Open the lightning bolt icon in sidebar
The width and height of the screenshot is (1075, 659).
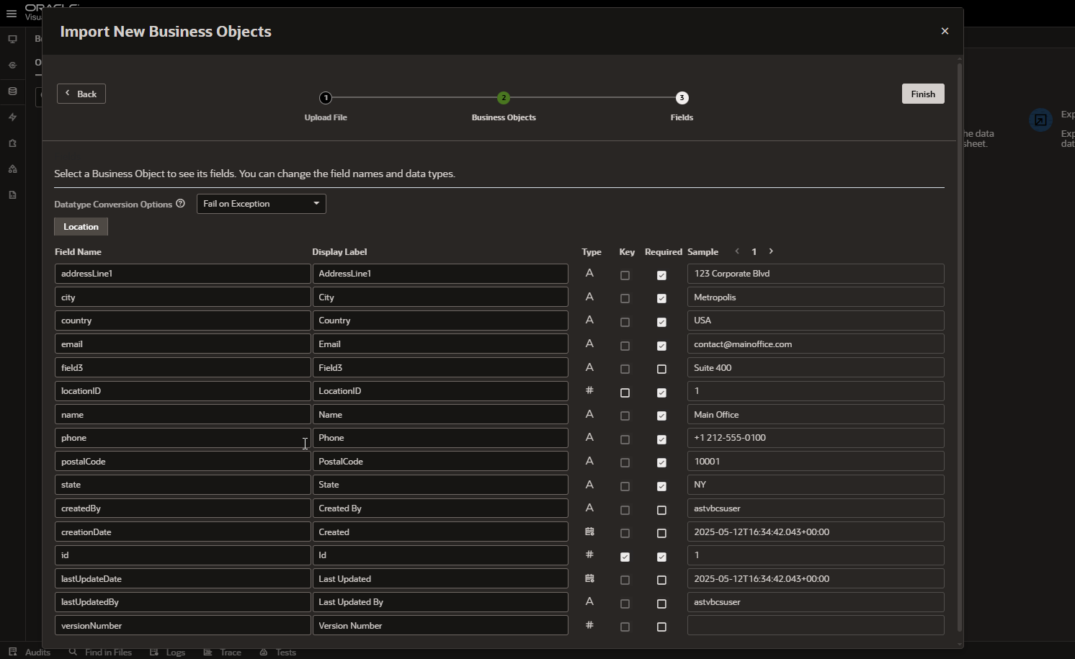click(12, 117)
